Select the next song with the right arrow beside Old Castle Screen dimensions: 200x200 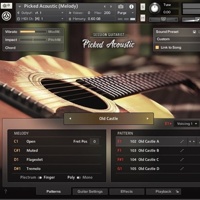(x=148, y=118)
